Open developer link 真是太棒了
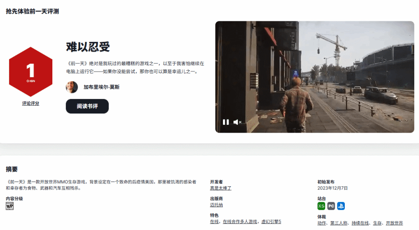419x230 pixels. point(220,189)
